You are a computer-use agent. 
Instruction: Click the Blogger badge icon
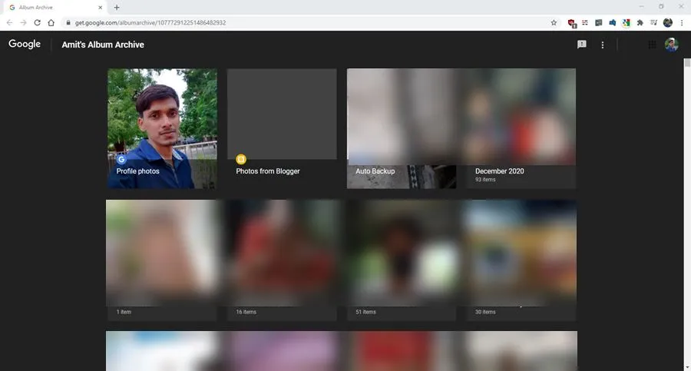coord(240,159)
